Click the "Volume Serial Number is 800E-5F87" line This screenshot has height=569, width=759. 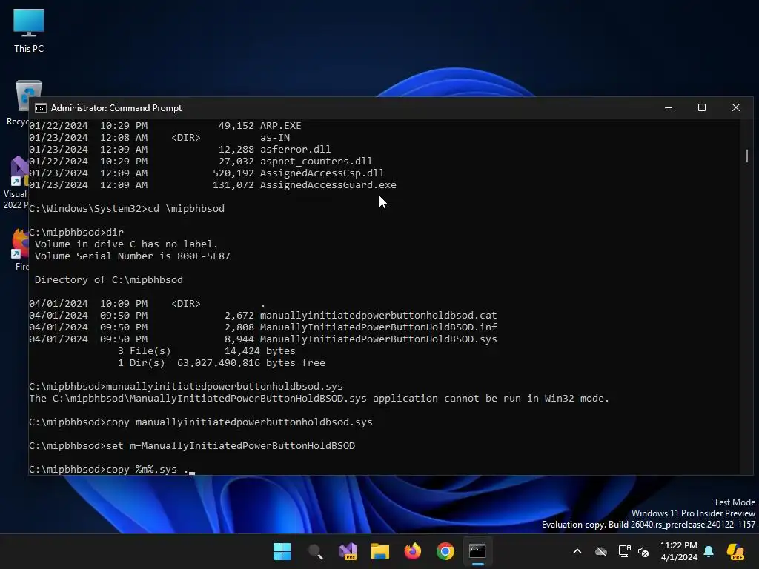[132, 256]
